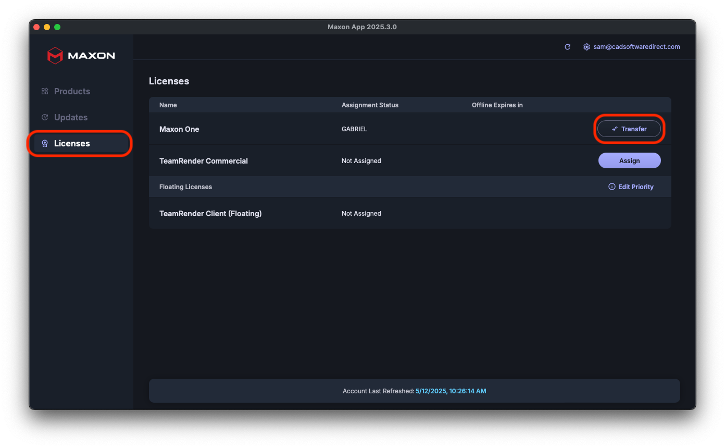Click the sam@cadsoftwaredirect.com account email
The image size is (725, 448).
(636, 47)
